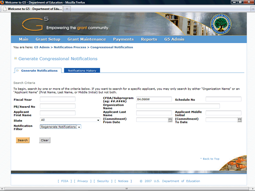Image resolution: width=255 pixels, height=191 pixels.
Task: Click the icon beside Generate Congressional Notifications heading
Action: pos(16,58)
